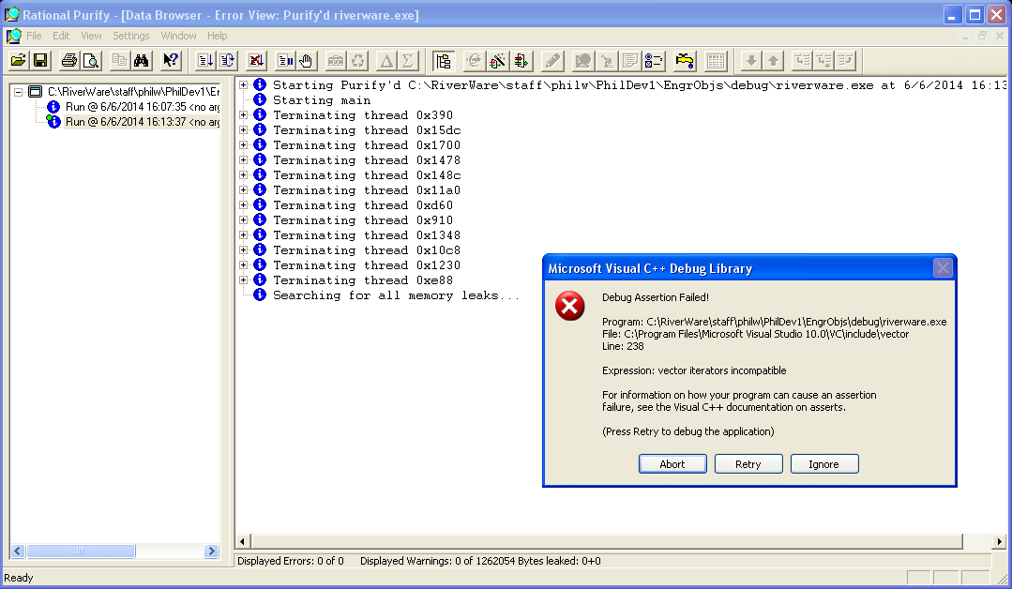Select Run @ 6/6/2014 16:07:35 tree item
The image size is (1012, 589).
143,106
